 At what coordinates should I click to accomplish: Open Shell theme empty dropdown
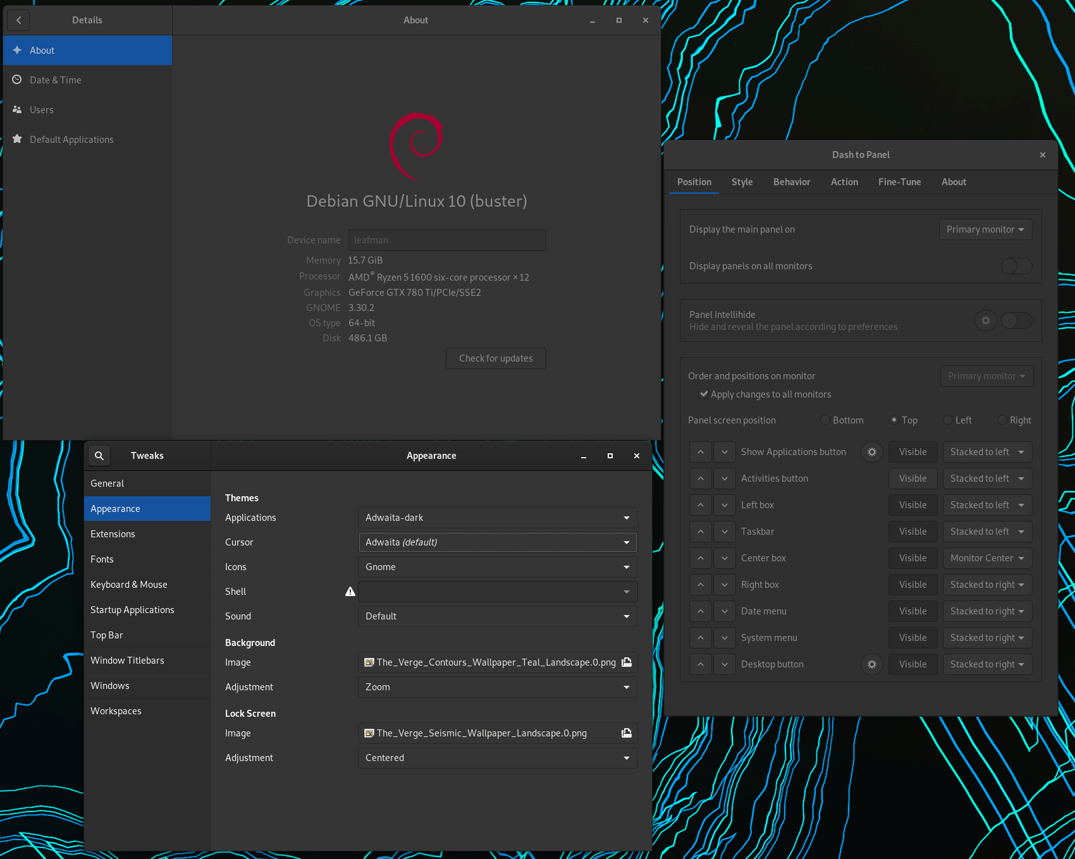pos(498,592)
